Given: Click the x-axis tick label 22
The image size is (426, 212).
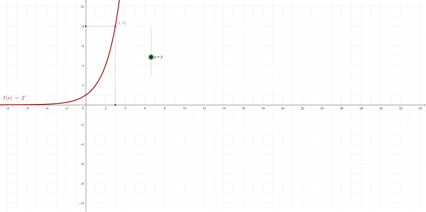Looking at the screenshot, I should point(302,108).
